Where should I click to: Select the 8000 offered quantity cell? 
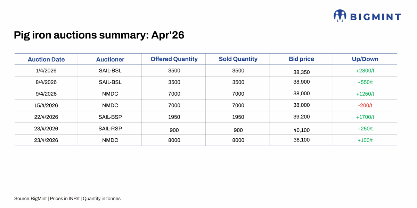pos(174,140)
